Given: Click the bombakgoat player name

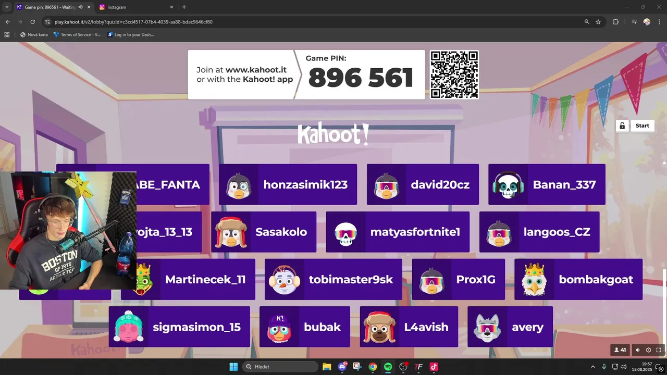Looking at the screenshot, I should (596, 279).
